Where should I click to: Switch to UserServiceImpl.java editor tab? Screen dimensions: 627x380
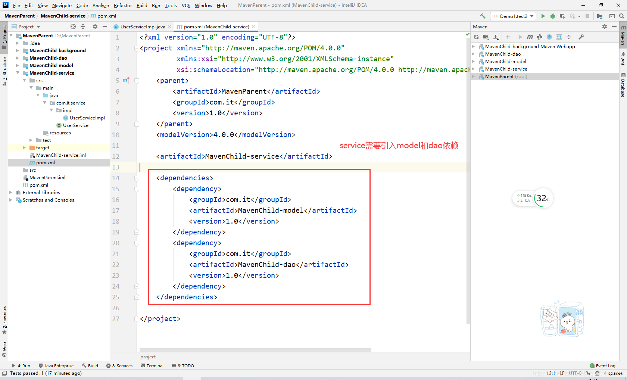[143, 27]
